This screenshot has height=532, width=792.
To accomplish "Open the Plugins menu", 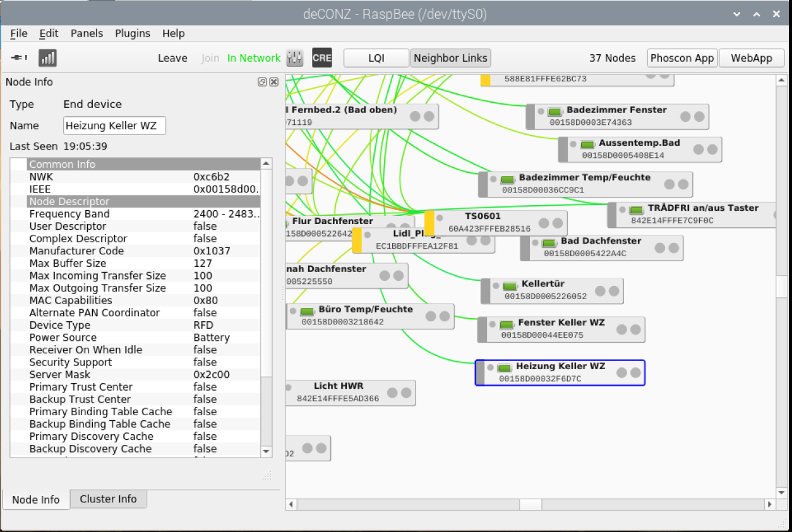I will coord(133,33).
